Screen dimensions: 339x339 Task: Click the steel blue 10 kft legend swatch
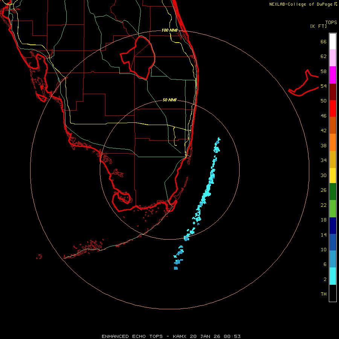pos(333,259)
